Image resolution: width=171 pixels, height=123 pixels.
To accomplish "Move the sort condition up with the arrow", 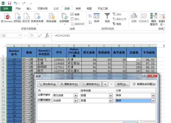I will pos(105,84).
